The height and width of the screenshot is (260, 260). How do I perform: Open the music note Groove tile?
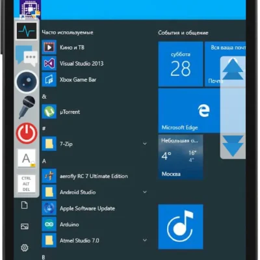click(x=181, y=227)
